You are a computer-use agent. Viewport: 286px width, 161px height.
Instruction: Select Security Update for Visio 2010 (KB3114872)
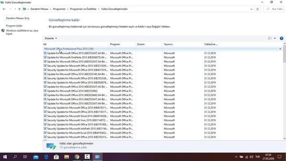[x=131, y=120]
